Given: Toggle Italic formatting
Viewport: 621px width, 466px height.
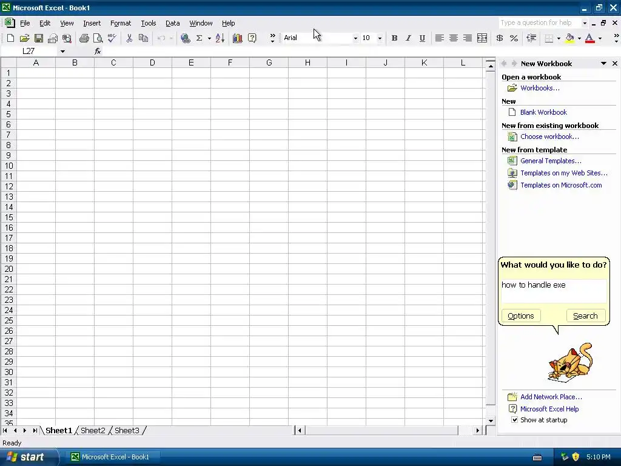Looking at the screenshot, I should click(408, 38).
